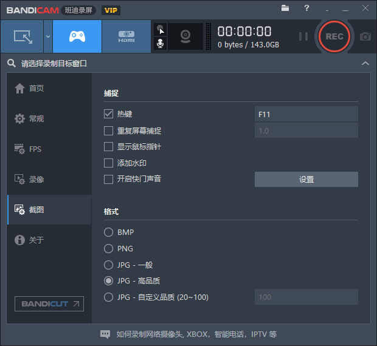377x346 pixels.
Task: Open the output folder icon
Action: 286,8
